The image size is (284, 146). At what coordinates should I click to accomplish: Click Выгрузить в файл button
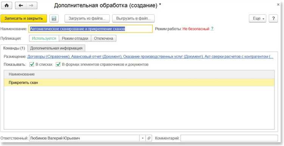(x=133, y=19)
